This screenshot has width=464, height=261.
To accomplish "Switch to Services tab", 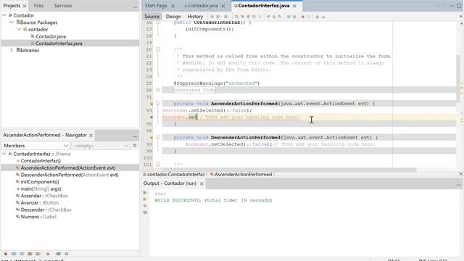I will point(63,6).
